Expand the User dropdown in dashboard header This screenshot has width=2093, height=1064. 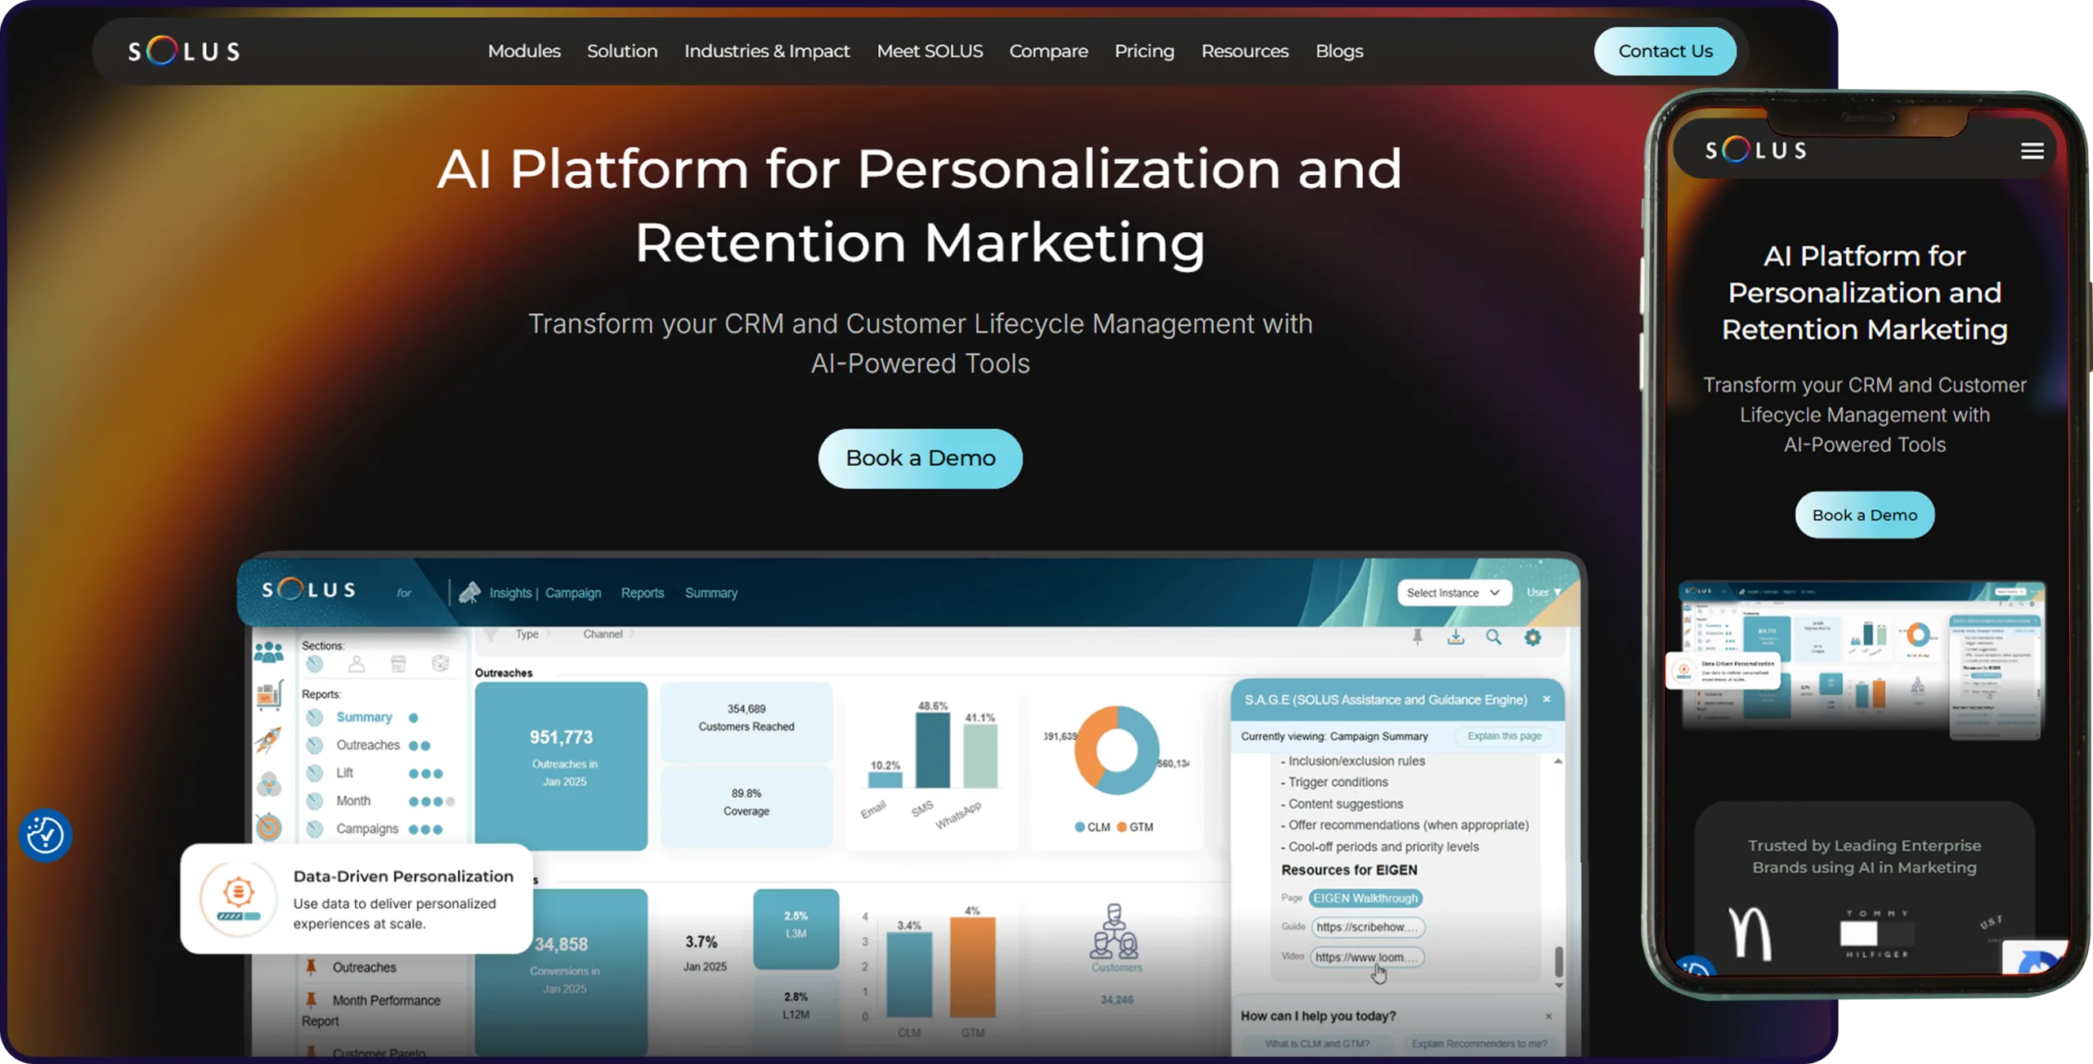click(1544, 592)
